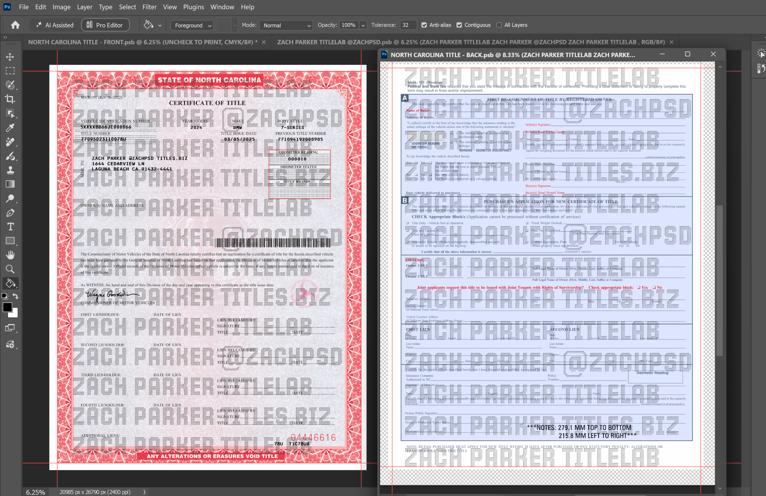
Task: Toggle the Anti-alias checkbox
Action: pyautogui.click(x=424, y=25)
